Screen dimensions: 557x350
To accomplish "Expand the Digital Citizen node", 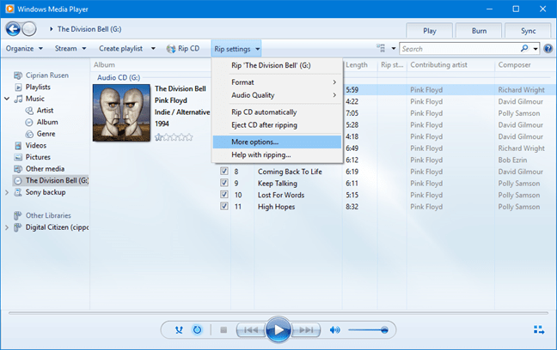I will point(7,227).
